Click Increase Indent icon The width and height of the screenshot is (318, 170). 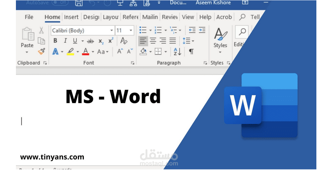[202, 30]
